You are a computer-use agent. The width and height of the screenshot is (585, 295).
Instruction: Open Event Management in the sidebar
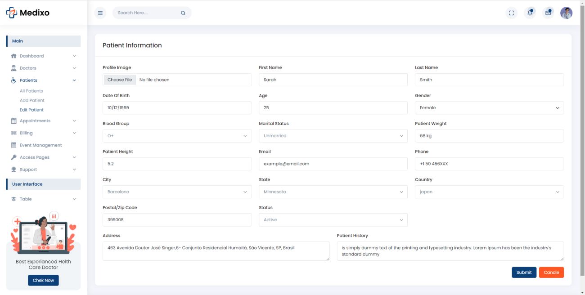tap(40, 145)
